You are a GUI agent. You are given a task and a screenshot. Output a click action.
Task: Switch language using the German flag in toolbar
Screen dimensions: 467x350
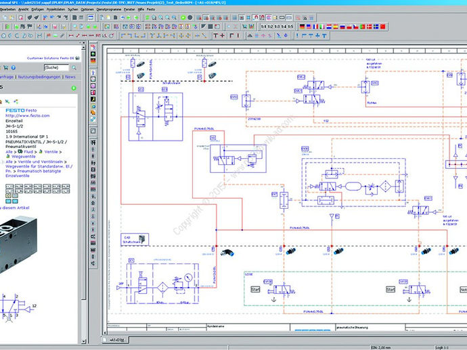pyautogui.click(x=303, y=26)
